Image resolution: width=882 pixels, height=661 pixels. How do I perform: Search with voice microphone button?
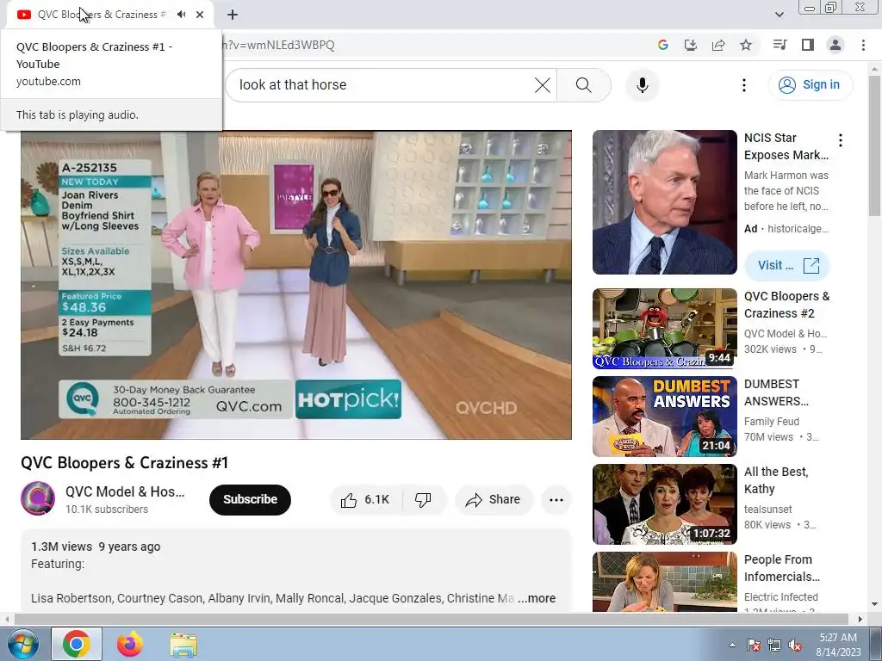tap(643, 85)
